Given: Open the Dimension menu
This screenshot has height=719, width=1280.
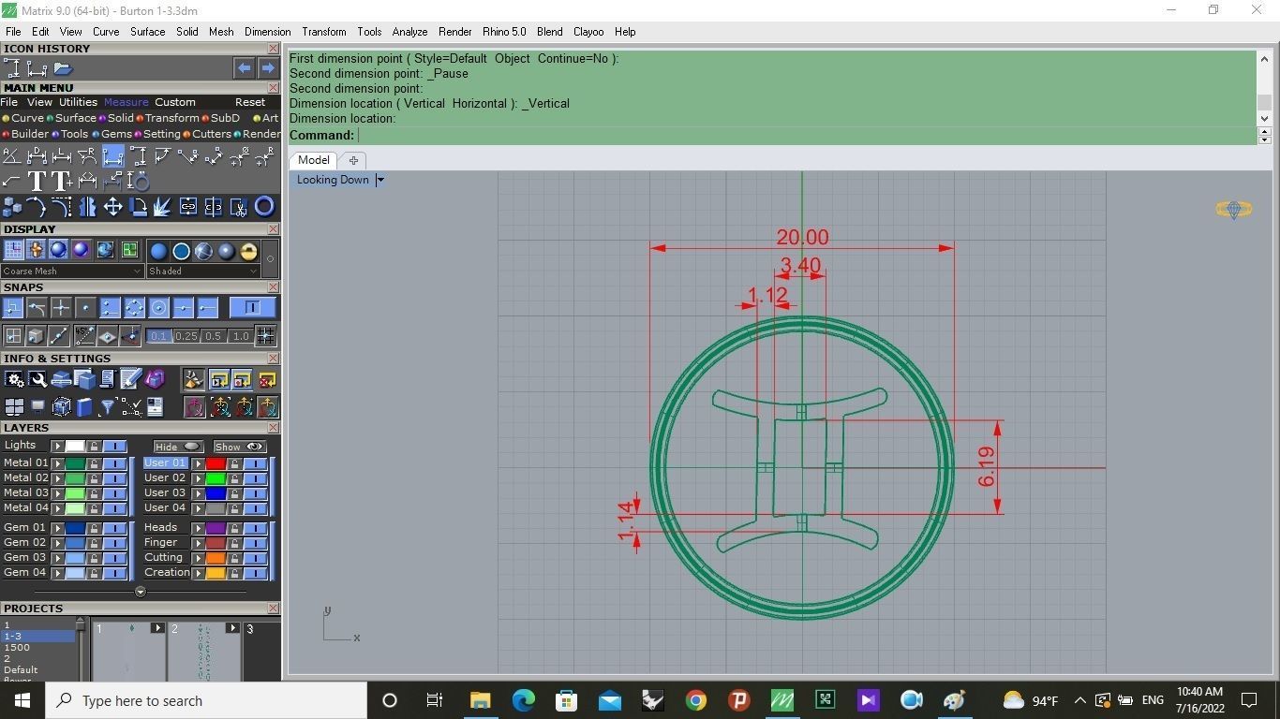Looking at the screenshot, I should point(268,32).
